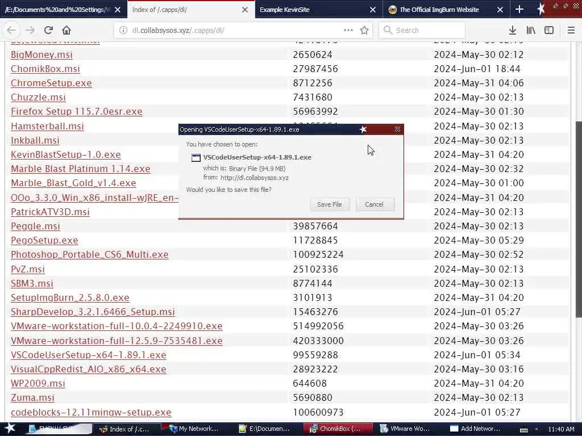The image size is (582, 436).
Task: Open Inkball.msi link
Action: click(35, 141)
